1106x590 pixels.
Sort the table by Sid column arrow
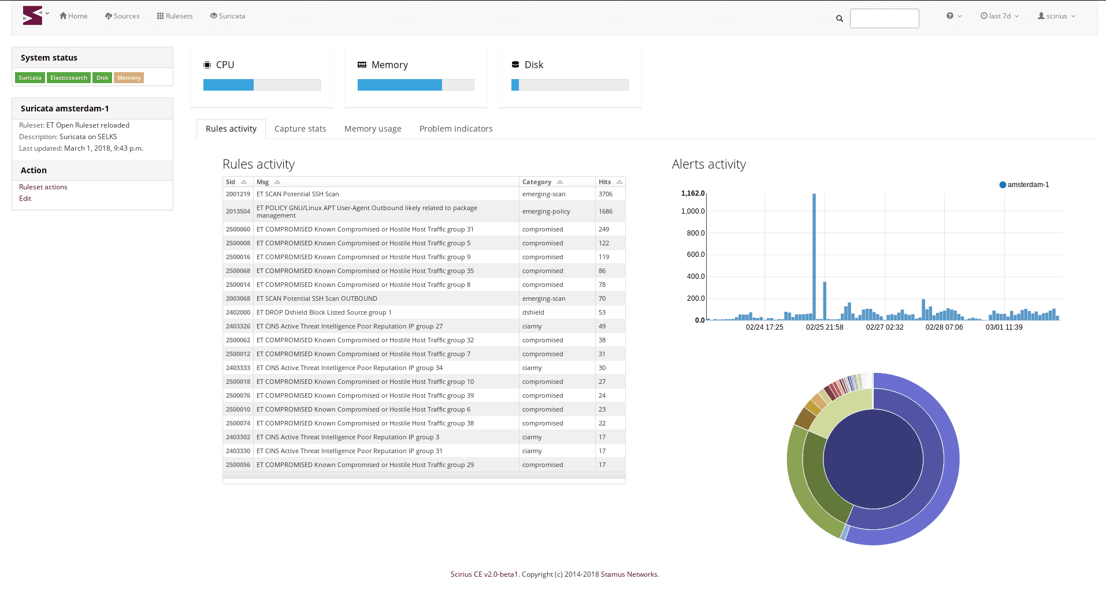click(244, 182)
